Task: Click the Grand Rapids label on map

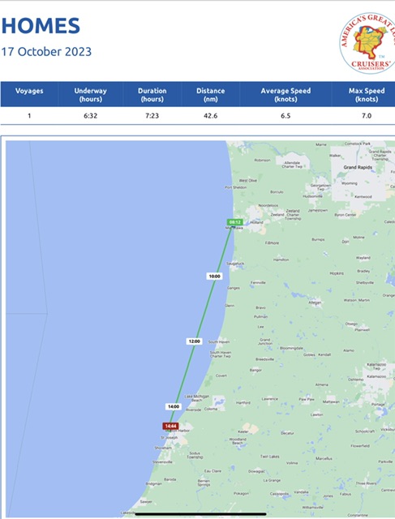Action: pyautogui.click(x=358, y=167)
